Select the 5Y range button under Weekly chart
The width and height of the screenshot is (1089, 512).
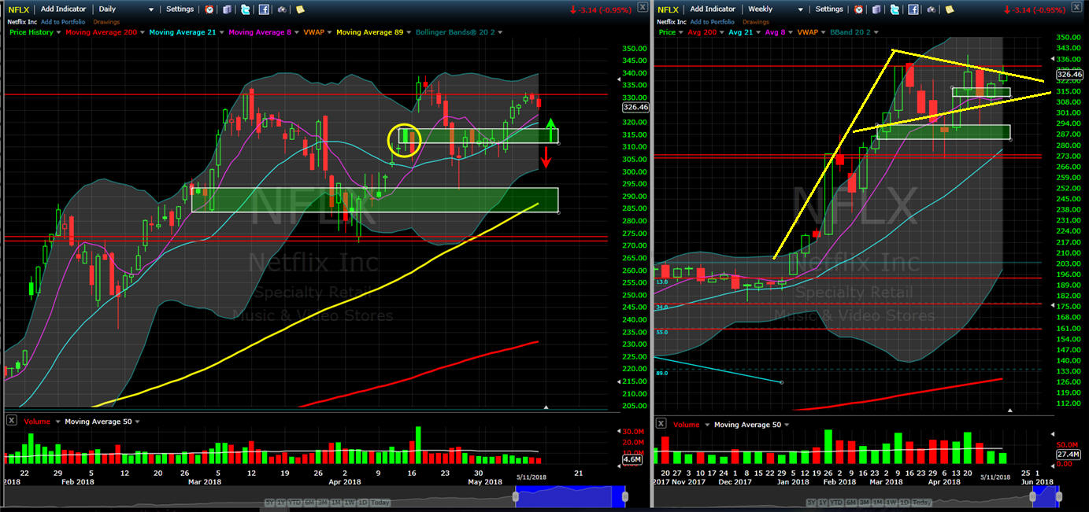[811, 503]
